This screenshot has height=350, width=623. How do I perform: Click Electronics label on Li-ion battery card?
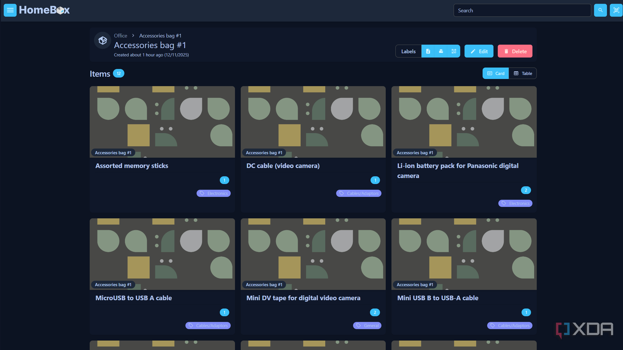pyautogui.click(x=515, y=203)
